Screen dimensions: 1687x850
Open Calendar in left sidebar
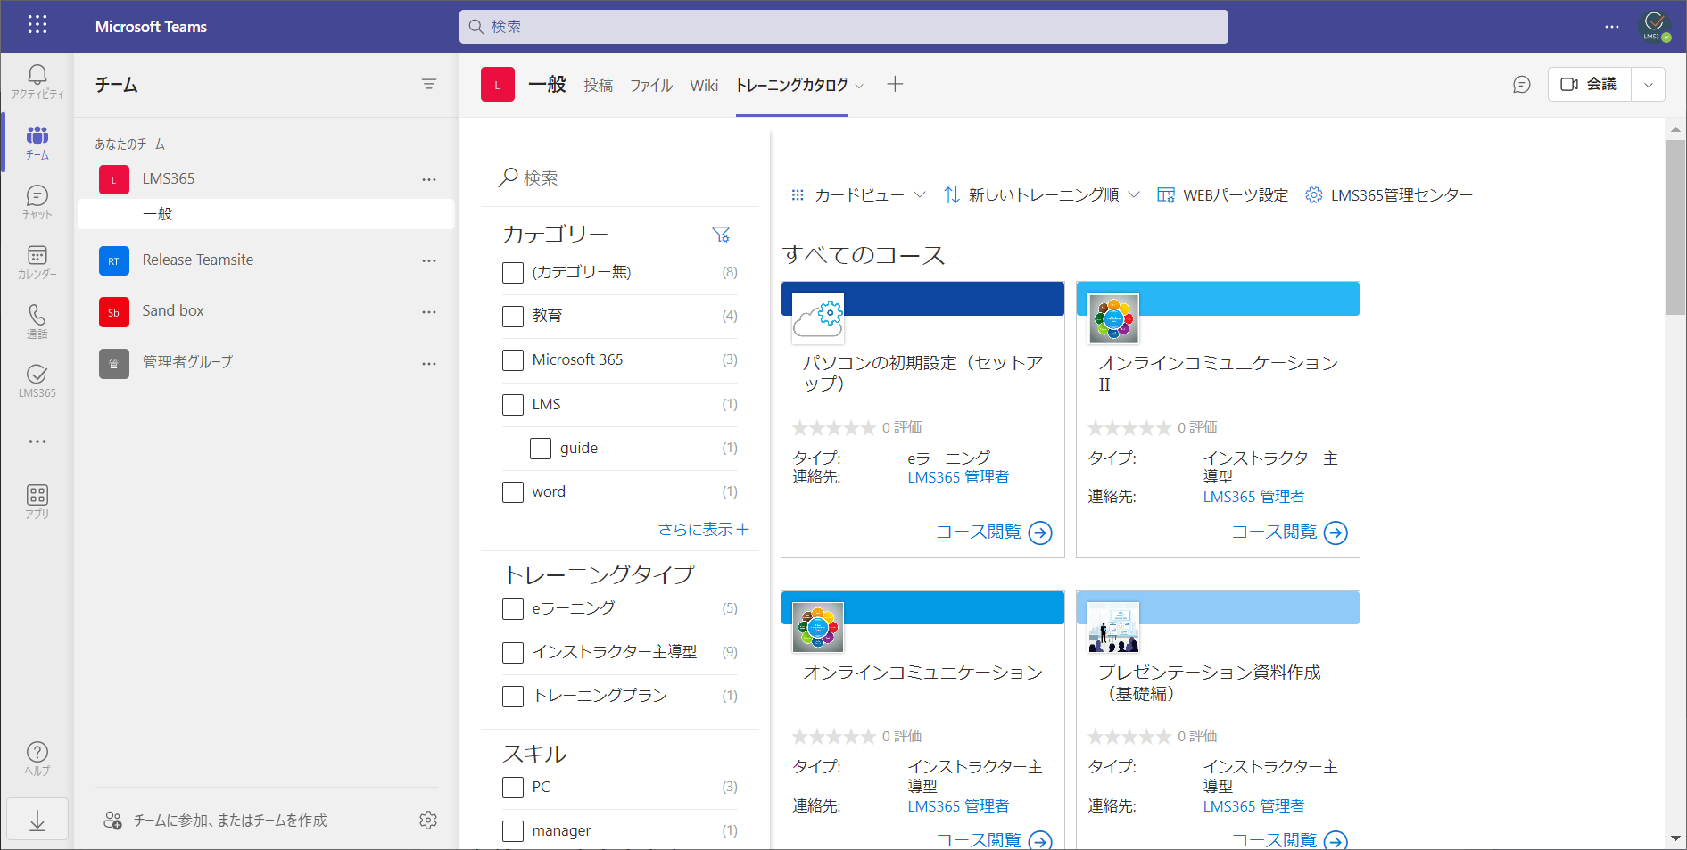(x=37, y=262)
